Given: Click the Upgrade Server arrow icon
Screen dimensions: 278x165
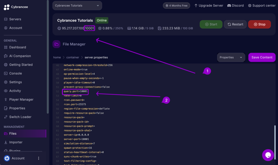Looking at the screenshot, I should [x=196, y=6].
